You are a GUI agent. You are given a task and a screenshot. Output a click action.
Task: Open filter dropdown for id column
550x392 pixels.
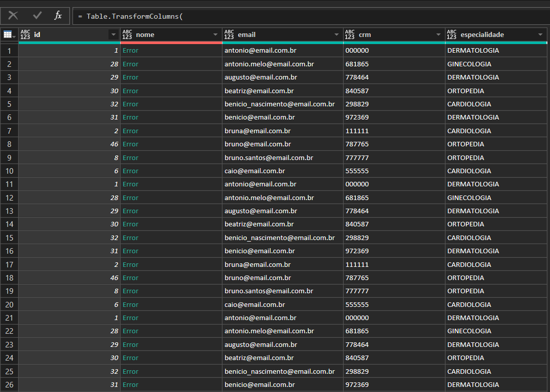pyautogui.click(x=114, y=34)
